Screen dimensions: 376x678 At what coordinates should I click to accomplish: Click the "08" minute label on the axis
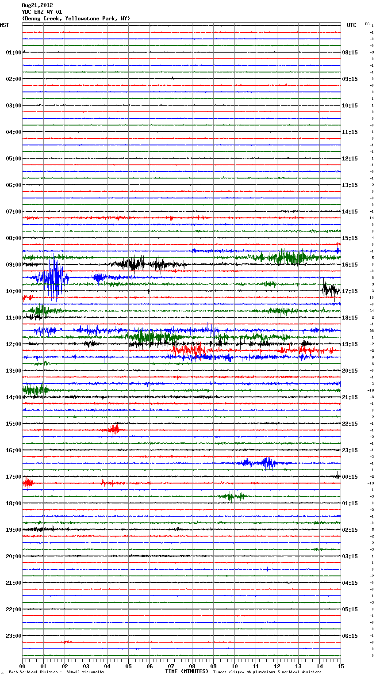pos(192,666)
